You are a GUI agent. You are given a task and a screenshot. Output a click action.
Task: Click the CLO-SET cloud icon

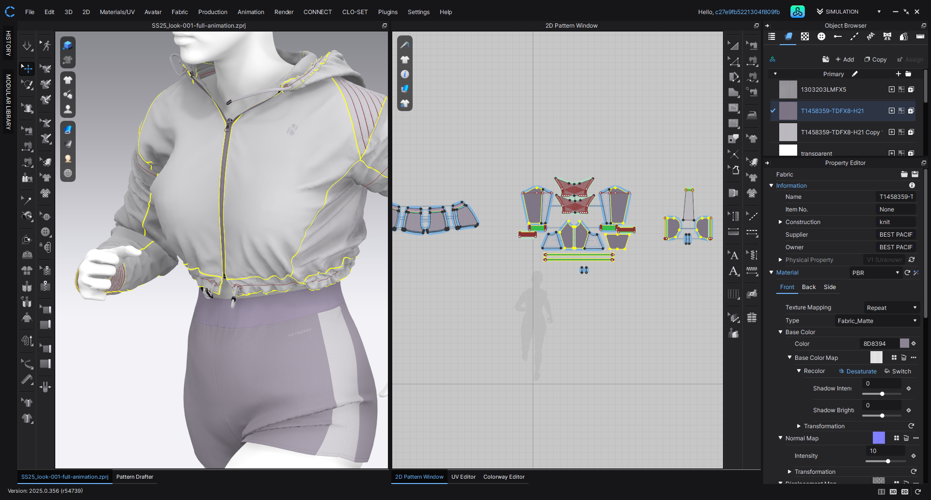797,12
